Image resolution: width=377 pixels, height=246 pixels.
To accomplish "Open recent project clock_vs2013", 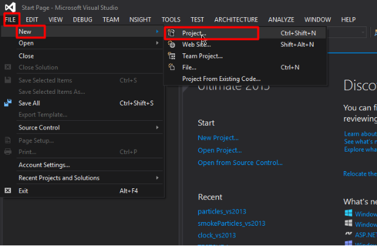I will point(217,235).
